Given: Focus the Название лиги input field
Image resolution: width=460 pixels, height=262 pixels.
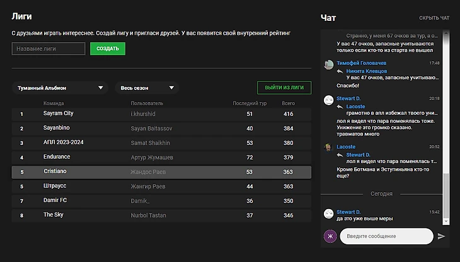Looking at the screenshot, I should point(49,48).
